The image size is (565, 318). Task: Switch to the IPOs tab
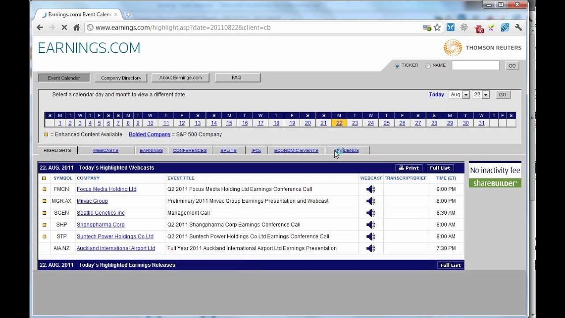click(x=256, y=151)
